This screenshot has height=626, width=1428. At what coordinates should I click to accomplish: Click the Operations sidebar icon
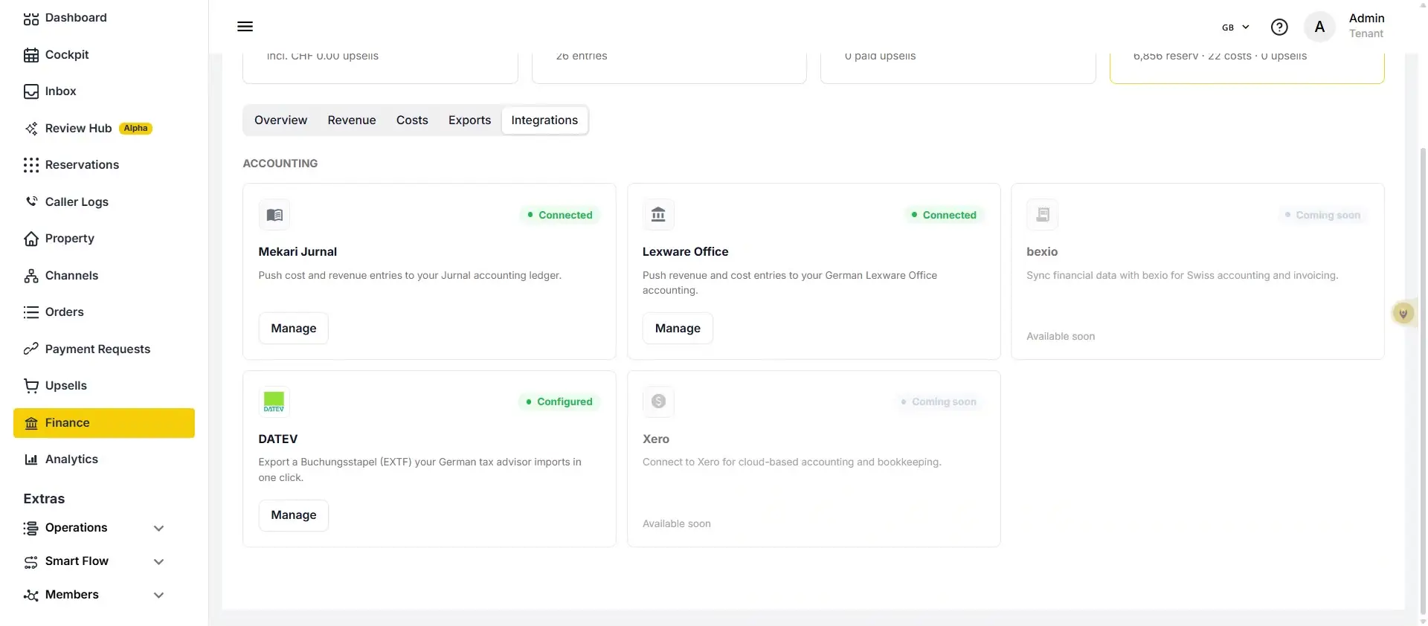(30, 528)
